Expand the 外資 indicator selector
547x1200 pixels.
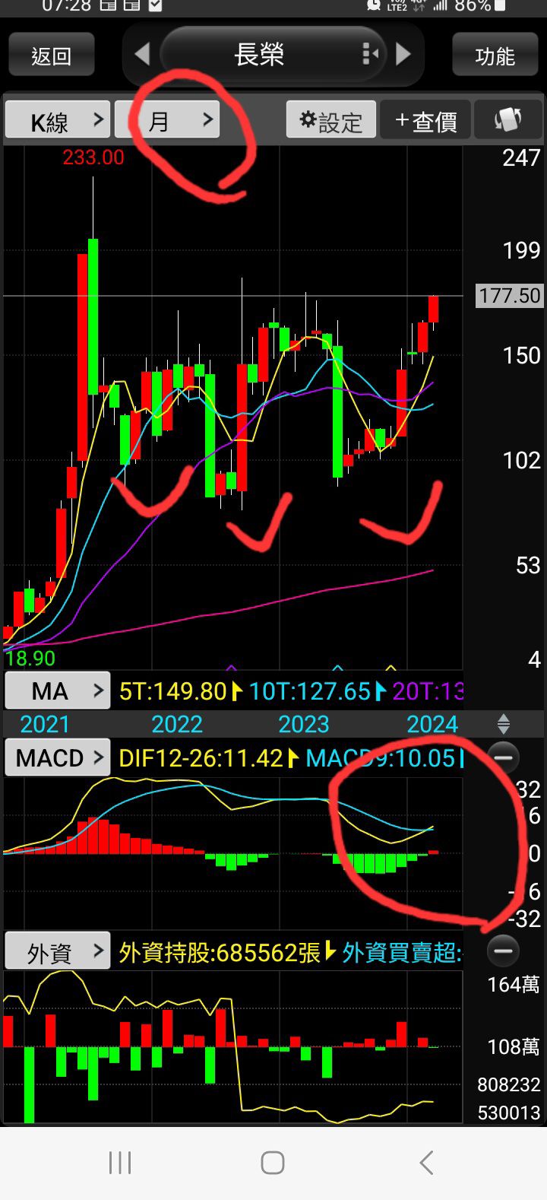pos(58,951)
